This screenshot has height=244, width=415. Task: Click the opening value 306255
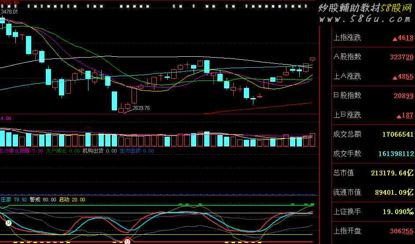pos(401,231)
